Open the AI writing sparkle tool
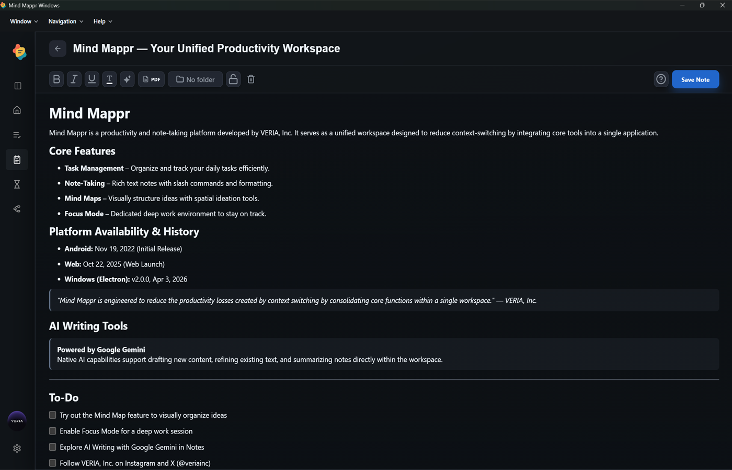Image resolution: width=732 pixels, height=470 pixels. tap(127, 79)
